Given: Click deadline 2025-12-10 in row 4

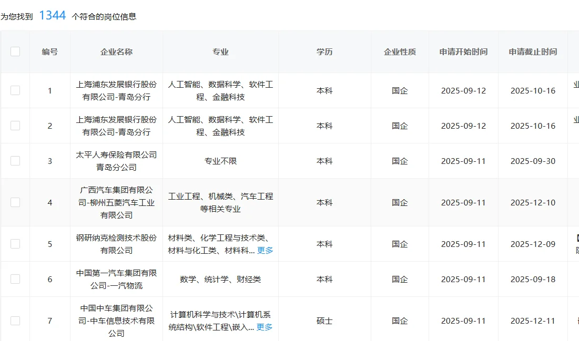Looking at the screenshot, I should [x=533, y=203].
